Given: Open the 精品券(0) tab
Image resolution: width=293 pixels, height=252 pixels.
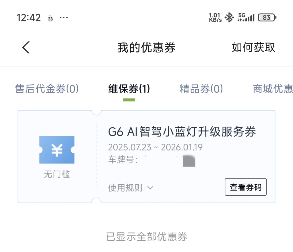Looking at the screenshot, I should 201,88.
